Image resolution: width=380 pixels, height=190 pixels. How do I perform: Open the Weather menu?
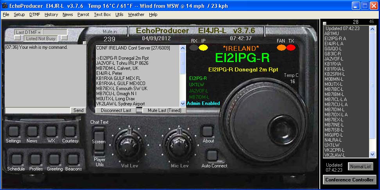136,14
